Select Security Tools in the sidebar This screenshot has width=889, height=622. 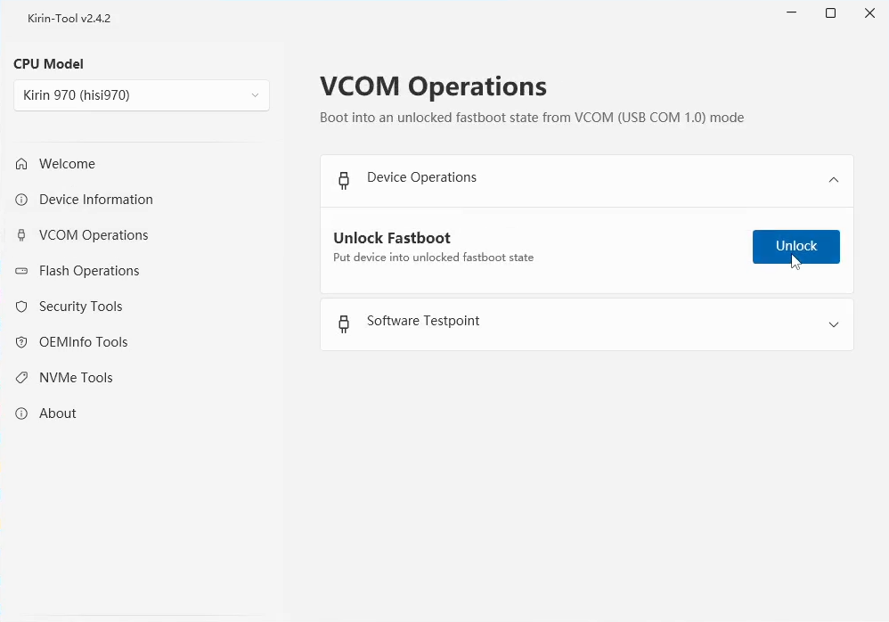pyautogui.click(x=80, y=307)
